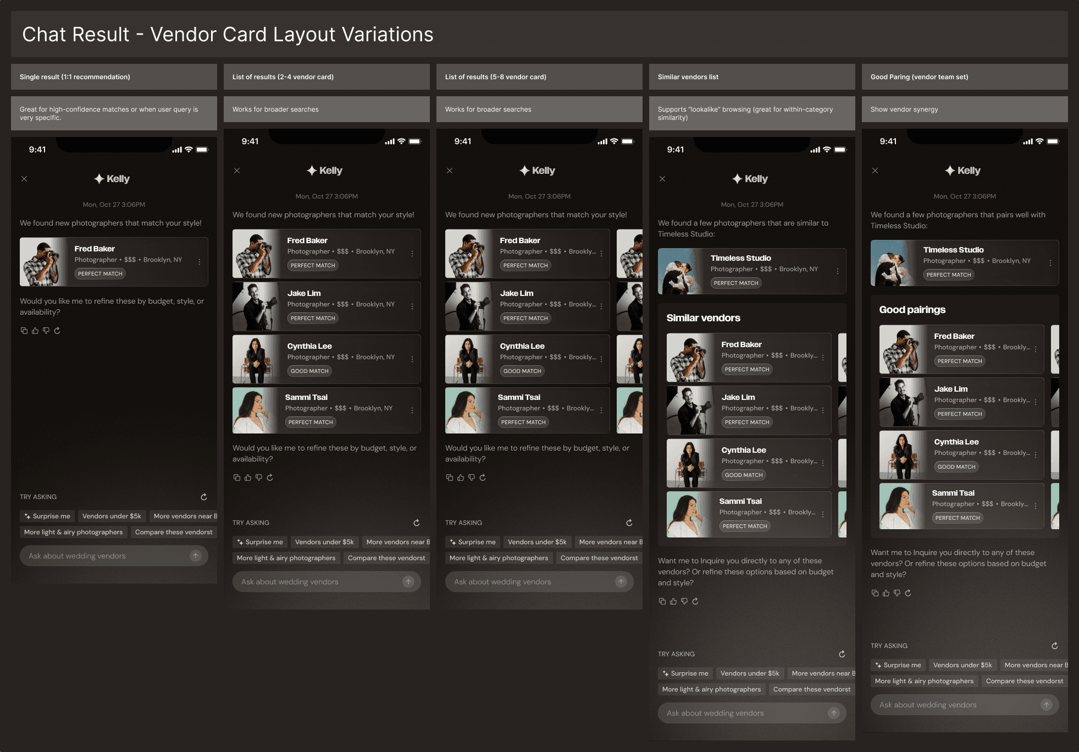Screen dimensions: 1079x752
Task: Open options menu for Timeless Studio in Similar vendors screen
Action: (838, 271)
